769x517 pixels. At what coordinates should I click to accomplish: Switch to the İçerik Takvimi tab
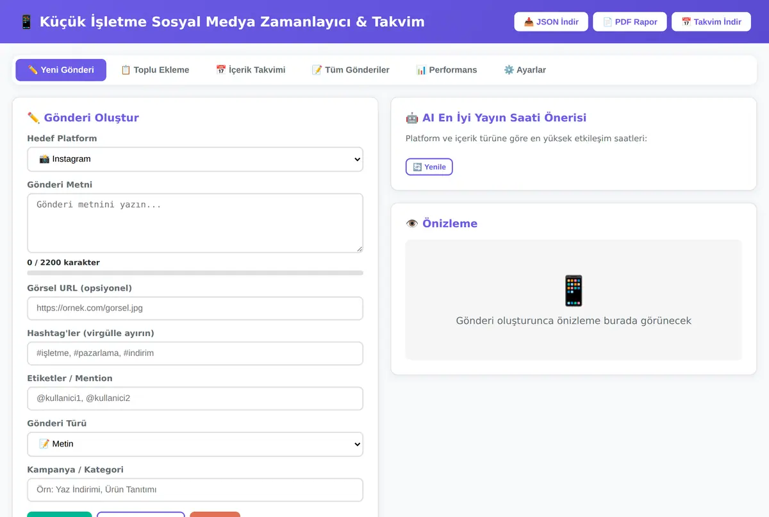point(251,70)
